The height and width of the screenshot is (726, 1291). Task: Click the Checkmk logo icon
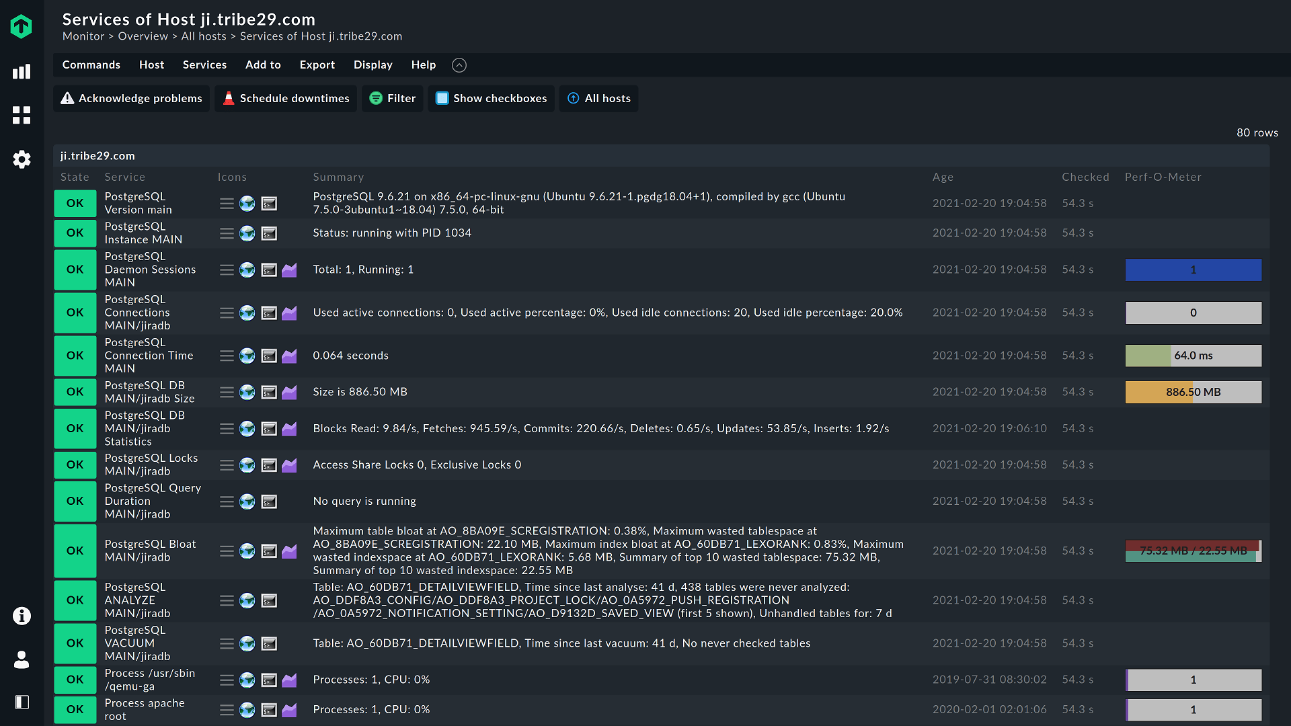[22, 26]
